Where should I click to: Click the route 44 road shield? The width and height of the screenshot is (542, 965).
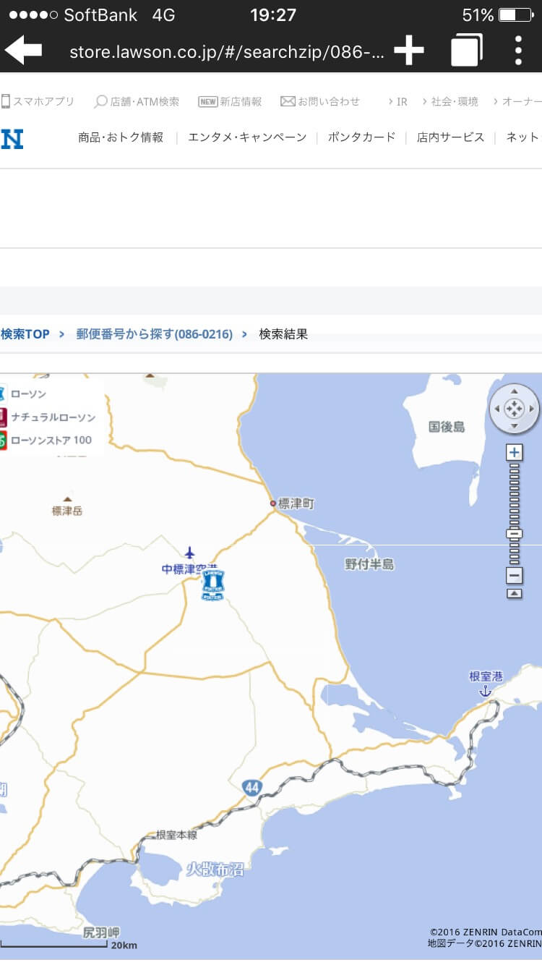pyautogui.click(x=251, y=788)
